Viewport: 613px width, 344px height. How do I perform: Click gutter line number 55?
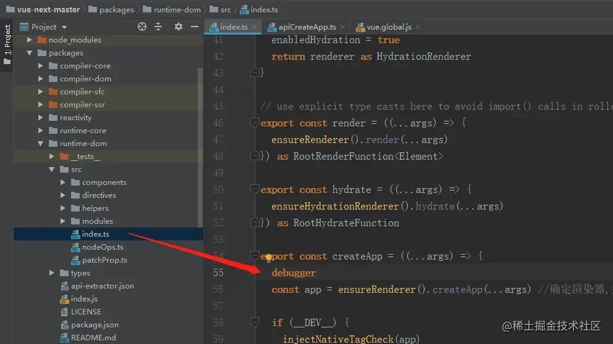coord(218,272)
